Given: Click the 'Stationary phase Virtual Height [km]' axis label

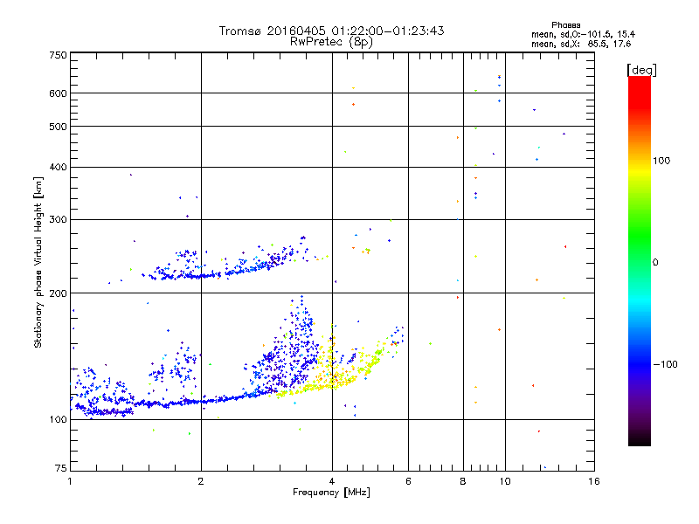Looking at the screenshot, I should tap(38, 262).
